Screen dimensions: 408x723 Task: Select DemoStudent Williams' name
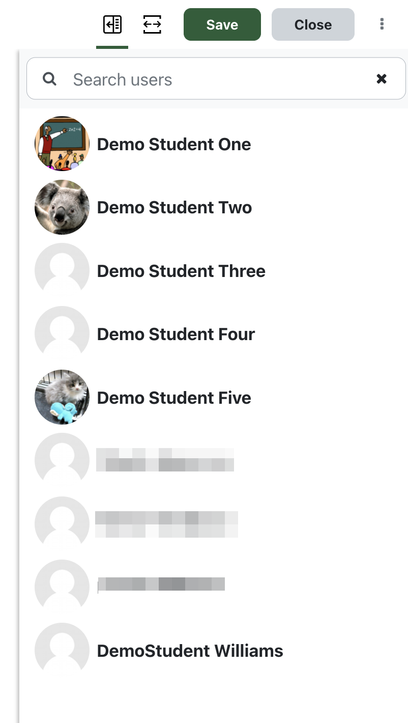click(x=190, y=651)
